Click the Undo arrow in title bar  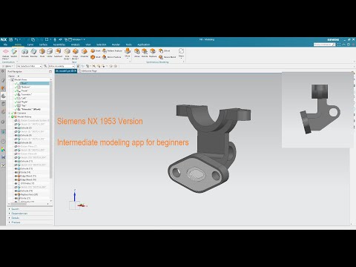[x=16, y=39]
